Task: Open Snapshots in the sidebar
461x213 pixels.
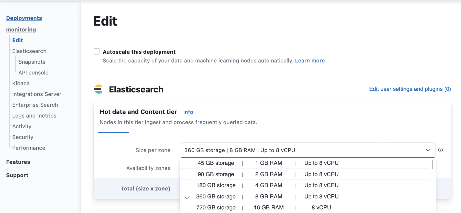Action: click(x=32, y=62)
